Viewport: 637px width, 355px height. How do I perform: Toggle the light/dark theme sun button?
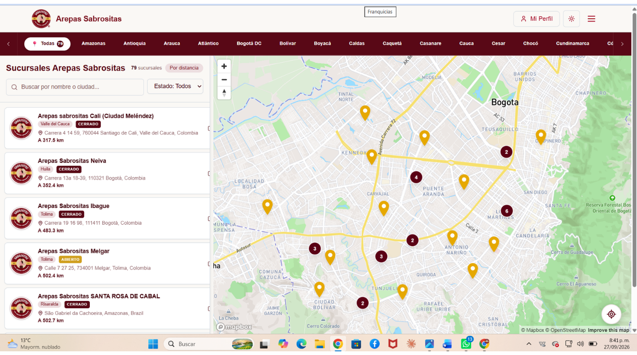click(571, 19)
